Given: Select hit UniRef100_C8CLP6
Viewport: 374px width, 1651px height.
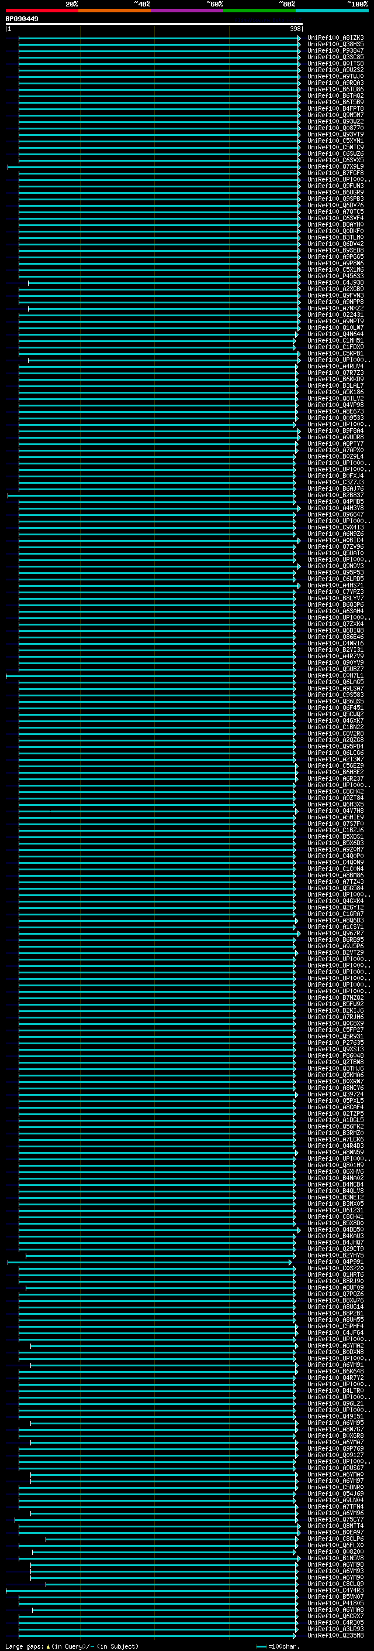Looking at the screenshot, I should [335, 1539].
